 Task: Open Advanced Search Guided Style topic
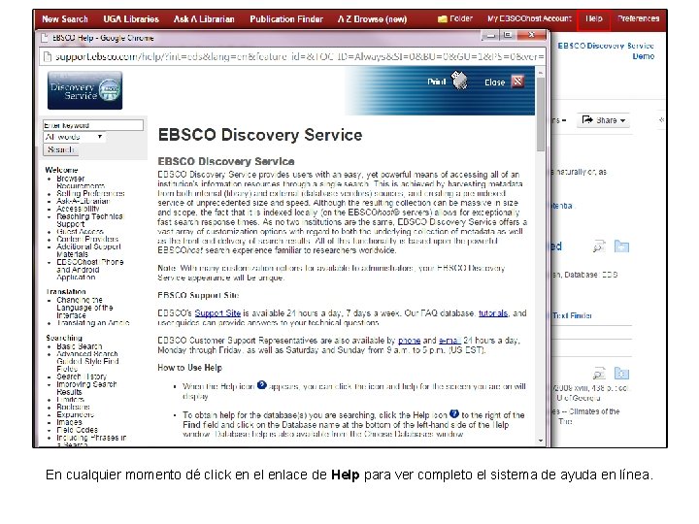tap(87, 361)
